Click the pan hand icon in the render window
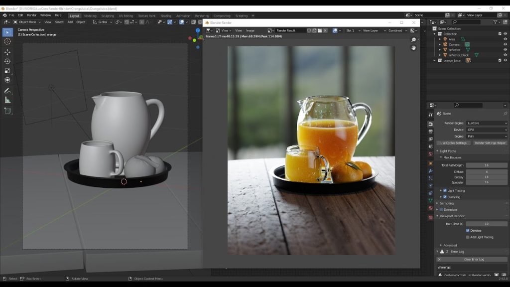 pos(413,48)
